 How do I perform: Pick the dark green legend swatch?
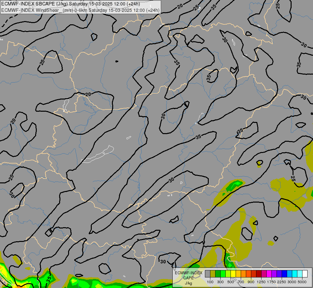(218, 274)
